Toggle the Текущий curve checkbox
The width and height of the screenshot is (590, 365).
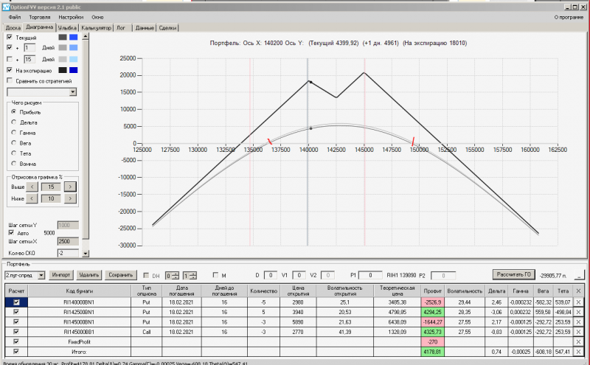[10, 37]
